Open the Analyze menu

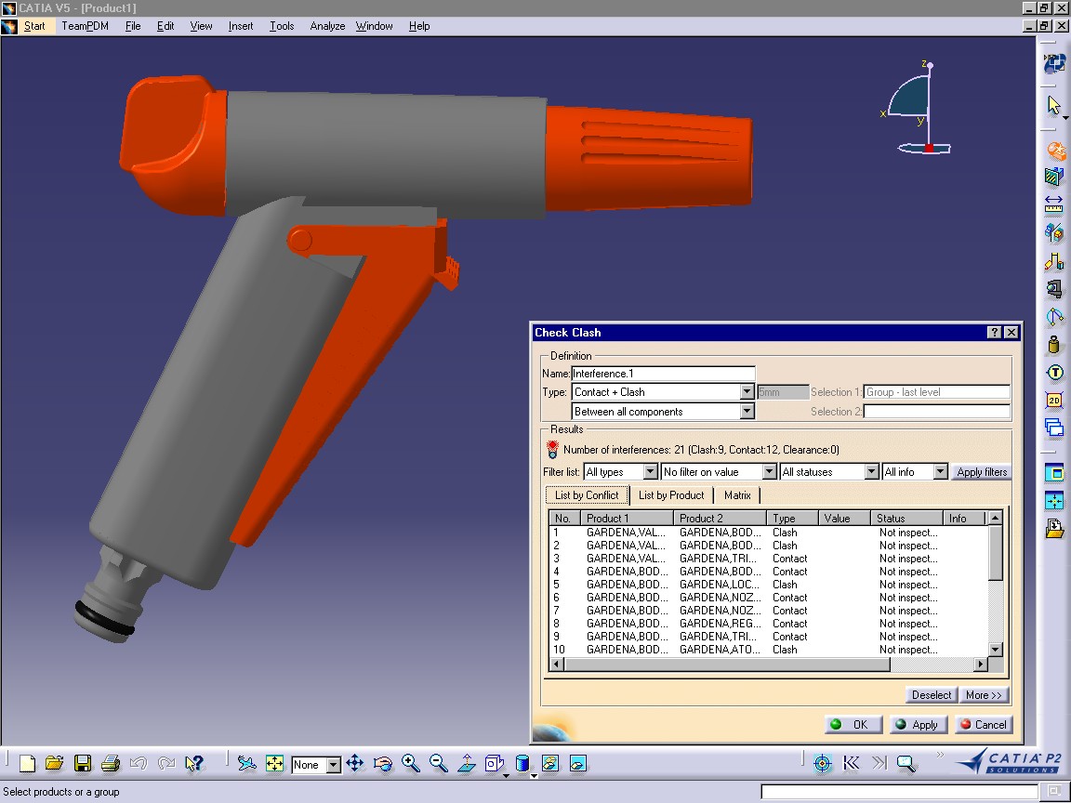pos(327,26)
